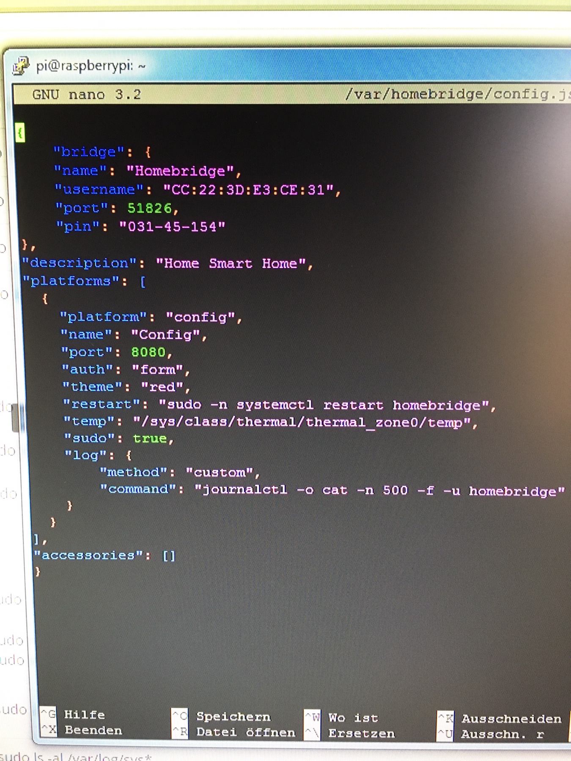Select the ^O Speichern shortcut
Viewport: 571px width, 761px height.
coord(222,716)
